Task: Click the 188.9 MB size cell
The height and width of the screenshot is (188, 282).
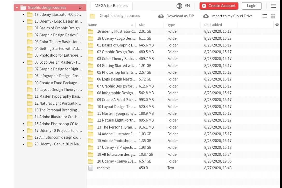Action: [146, 113]
